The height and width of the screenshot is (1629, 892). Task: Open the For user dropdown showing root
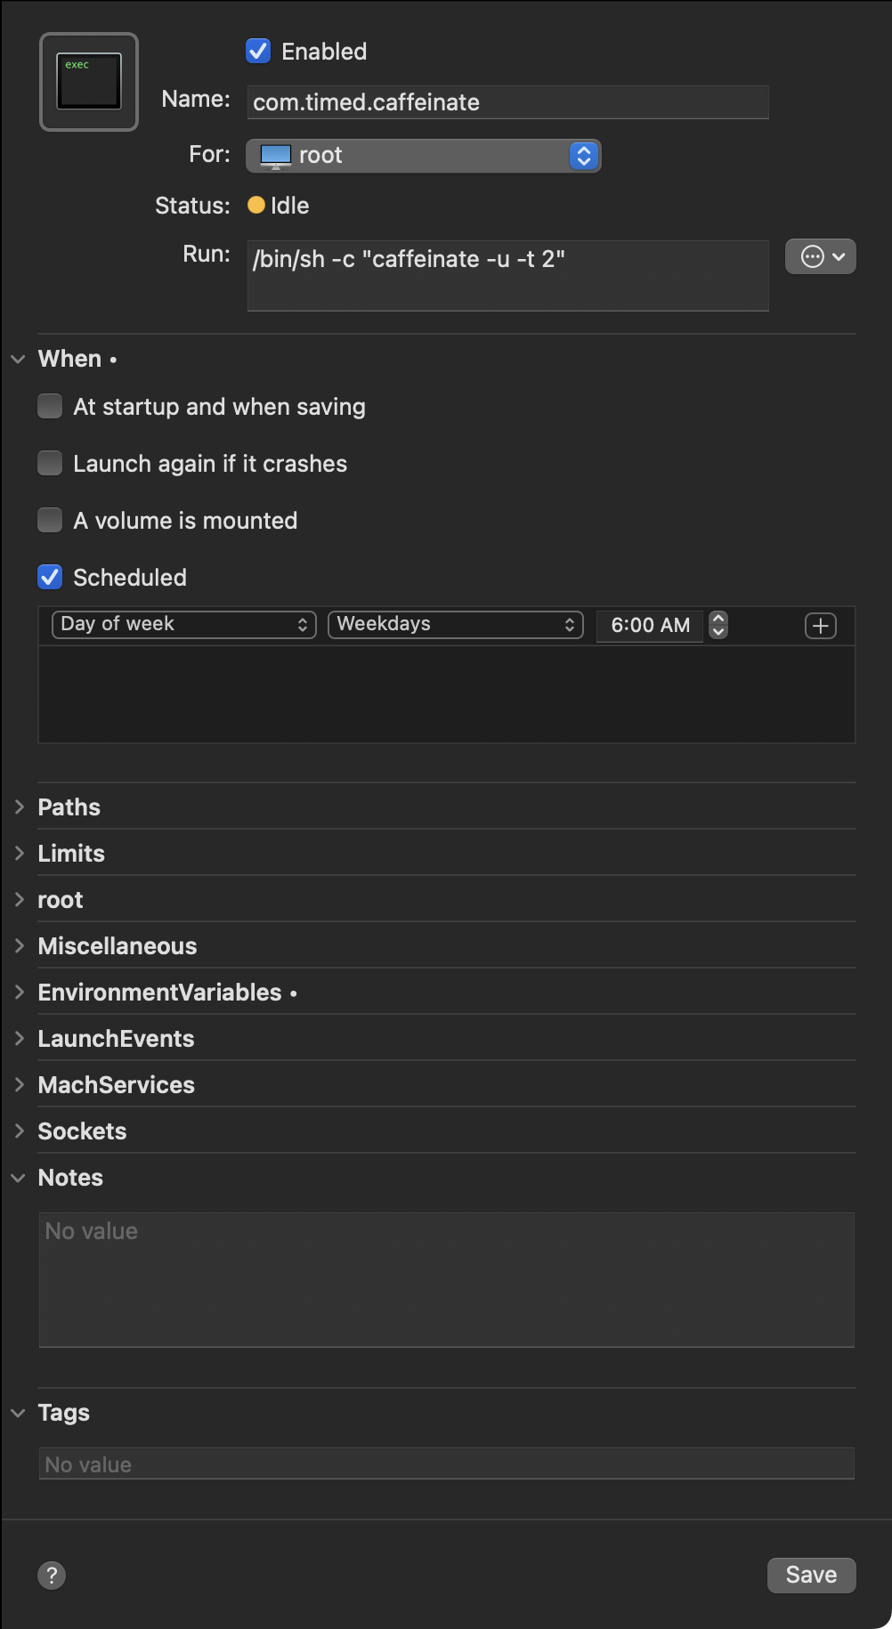pos(423,156)
